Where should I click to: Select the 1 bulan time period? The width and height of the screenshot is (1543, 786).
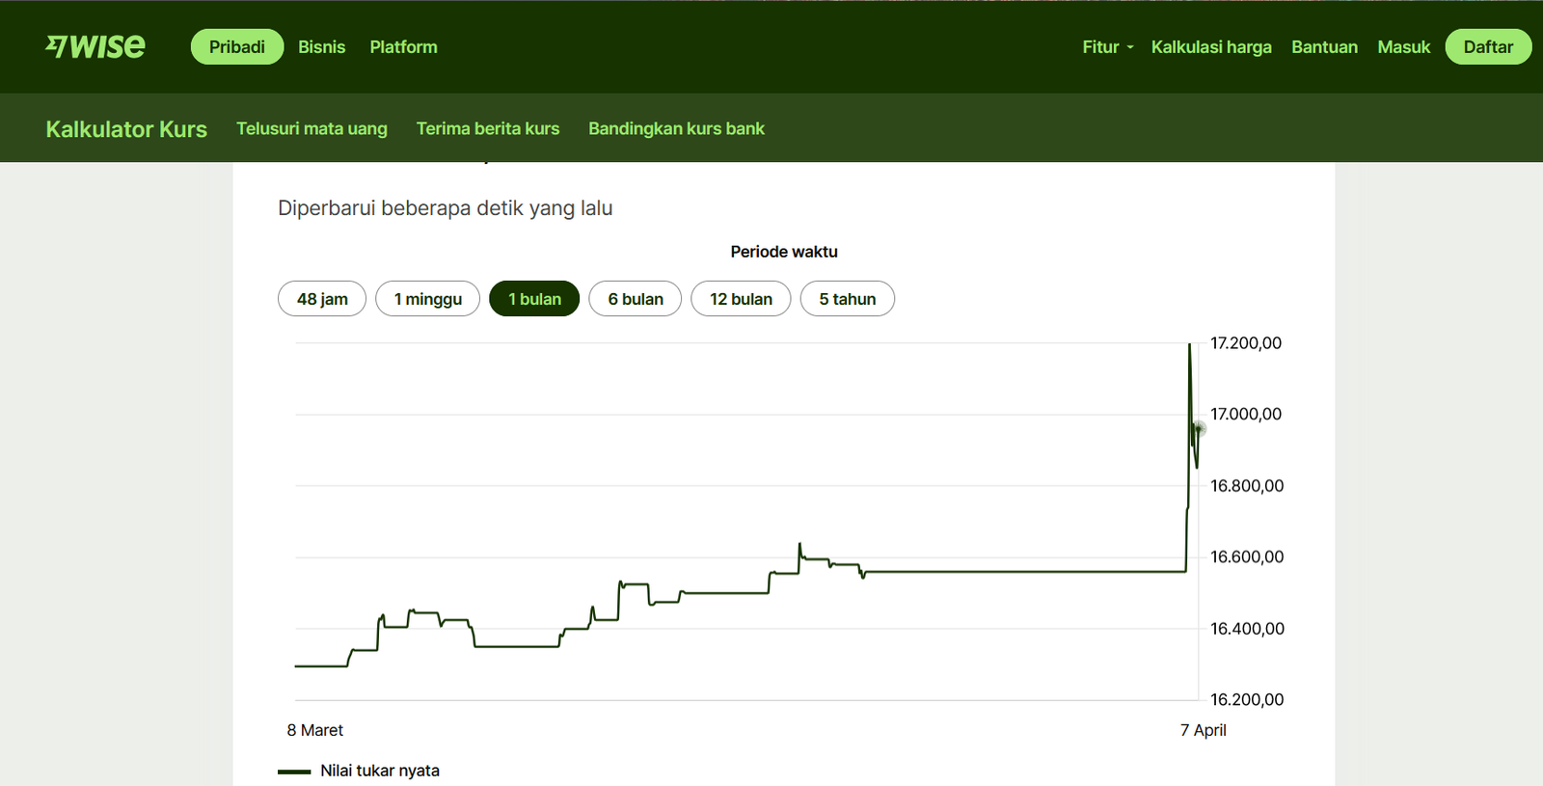[534, 299]
